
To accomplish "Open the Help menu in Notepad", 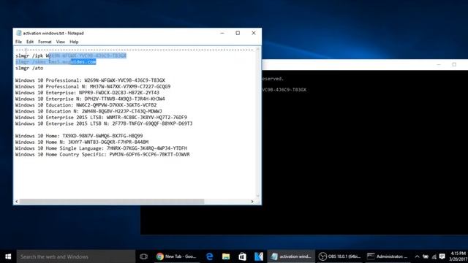I will (74, 42).
